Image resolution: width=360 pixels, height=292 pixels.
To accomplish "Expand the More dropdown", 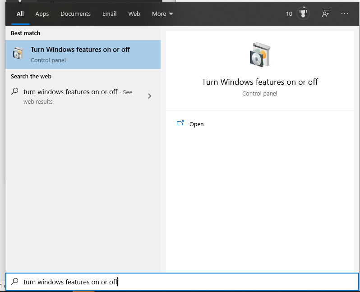I will tap(162, 14).
